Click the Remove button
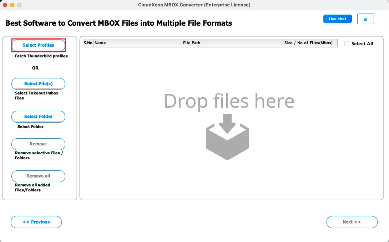This screenshot has height=242, width=389. 38,144
